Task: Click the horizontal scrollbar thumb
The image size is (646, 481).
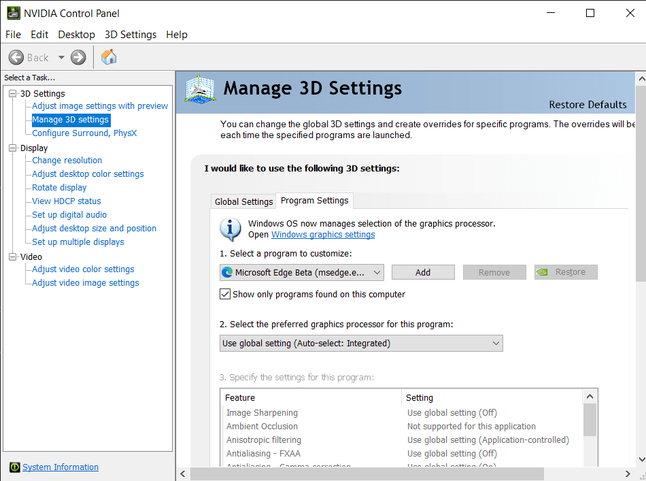Action: (367, 474)
